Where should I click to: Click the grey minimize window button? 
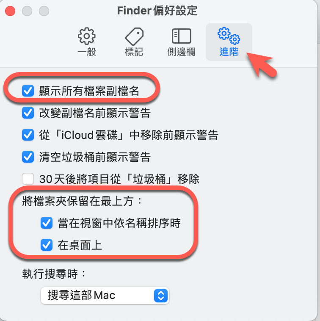27,11
